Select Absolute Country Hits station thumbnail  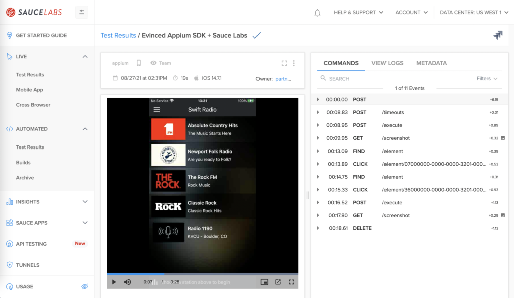pyautogui.click(x=168, y=129)
